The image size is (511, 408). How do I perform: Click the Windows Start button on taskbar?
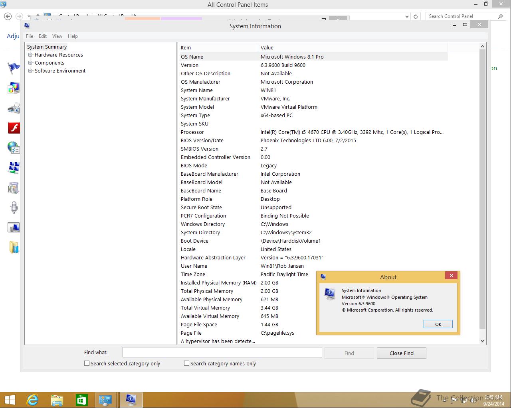click(x=10, y=400)
